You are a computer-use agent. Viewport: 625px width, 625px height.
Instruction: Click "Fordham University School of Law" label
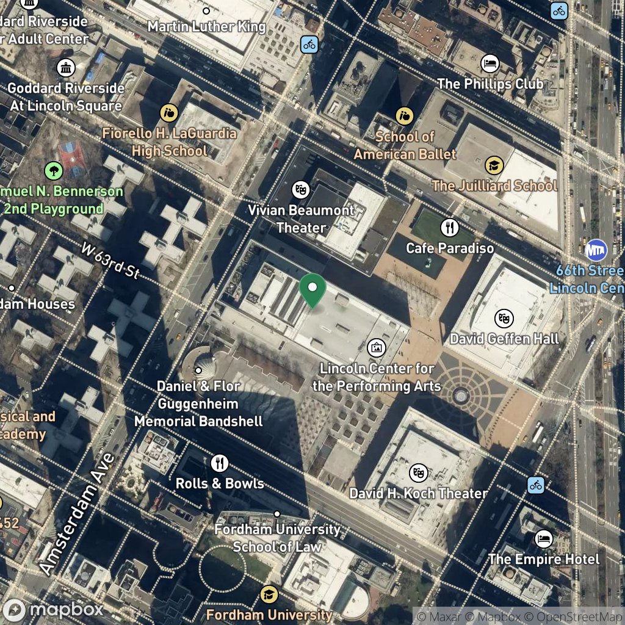point(277,538)
